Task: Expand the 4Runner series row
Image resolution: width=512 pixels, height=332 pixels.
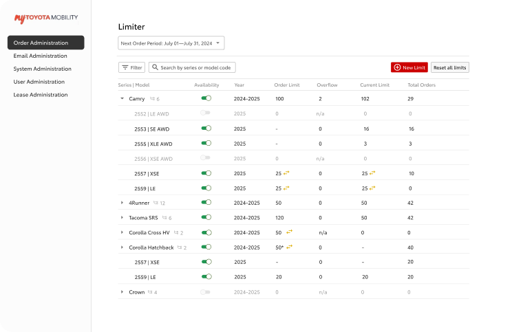Action: coord(122,203)
